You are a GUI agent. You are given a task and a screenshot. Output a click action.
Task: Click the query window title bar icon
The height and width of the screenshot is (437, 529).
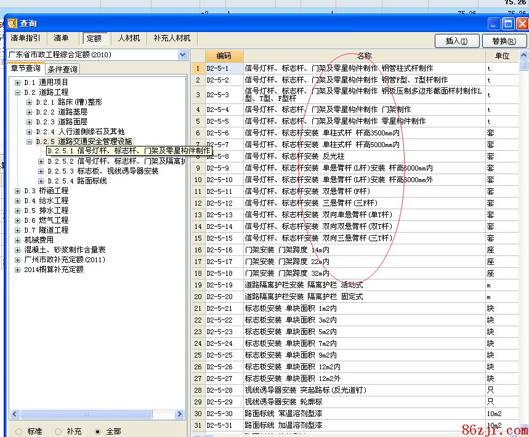(x=11, y=23)
